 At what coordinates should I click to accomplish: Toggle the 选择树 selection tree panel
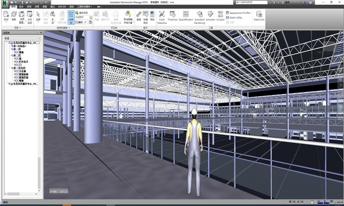click(71, 17)
